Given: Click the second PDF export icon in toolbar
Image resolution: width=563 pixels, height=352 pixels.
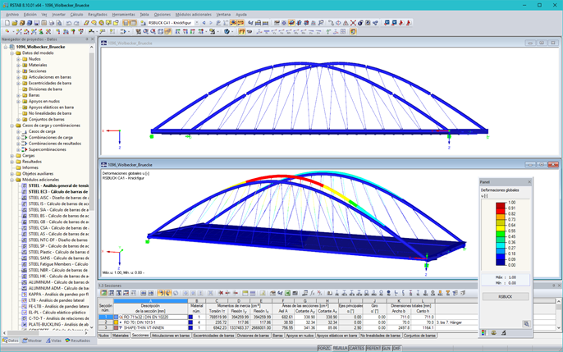Looking at the screenshot, I should click(408, 23).
